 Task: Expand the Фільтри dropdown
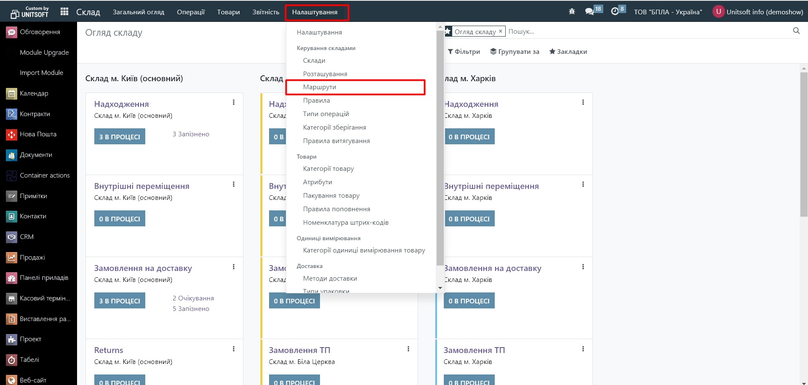[464, 52]
